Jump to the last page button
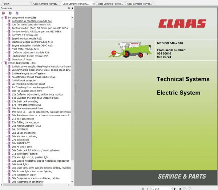 click(x=180, y=189)
